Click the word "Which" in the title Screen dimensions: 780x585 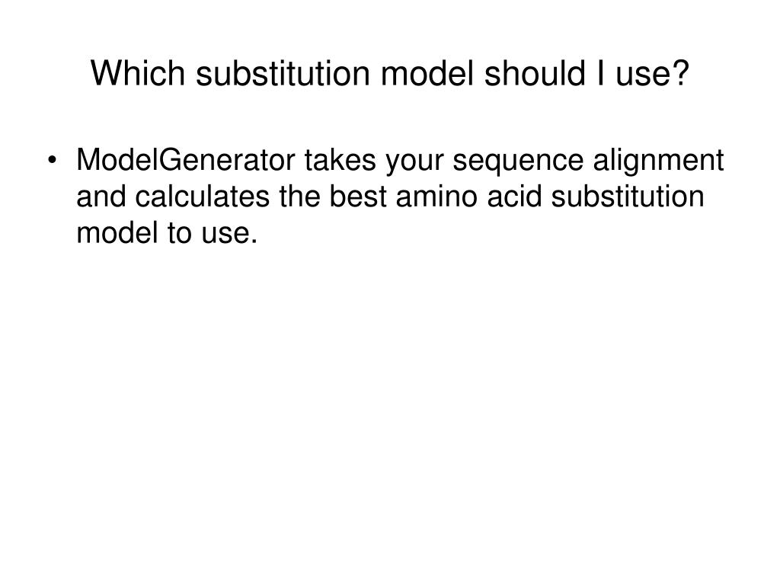click(138, 73)
